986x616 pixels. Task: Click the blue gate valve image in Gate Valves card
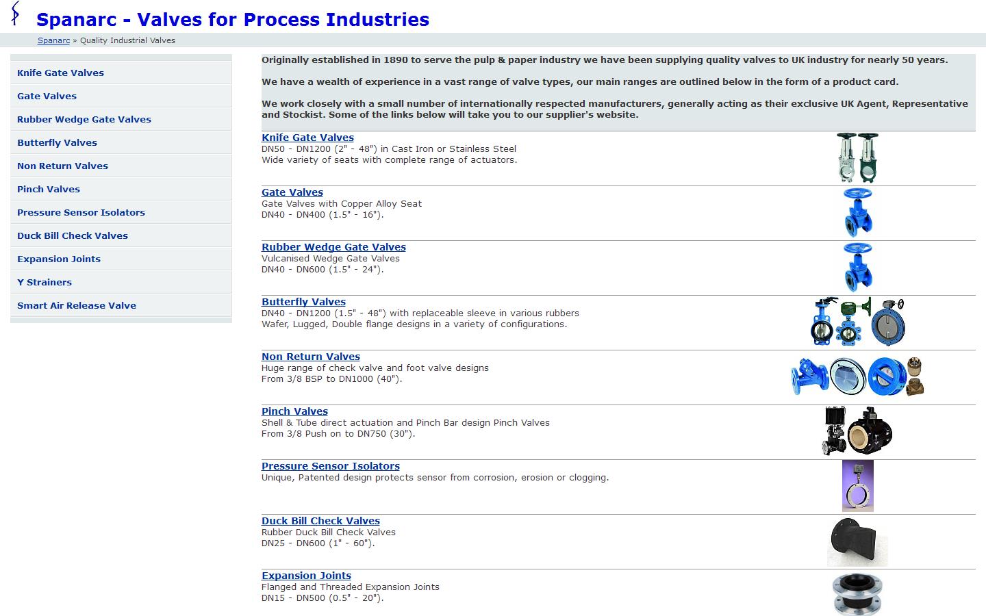click(x=857, y=212)
